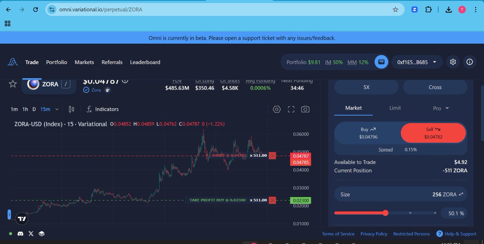
Task: Open the Referrals page
Action: [112, 62]
